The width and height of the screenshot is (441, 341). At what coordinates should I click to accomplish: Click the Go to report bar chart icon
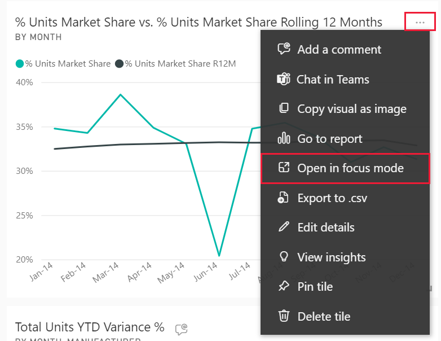pos(284,138)
